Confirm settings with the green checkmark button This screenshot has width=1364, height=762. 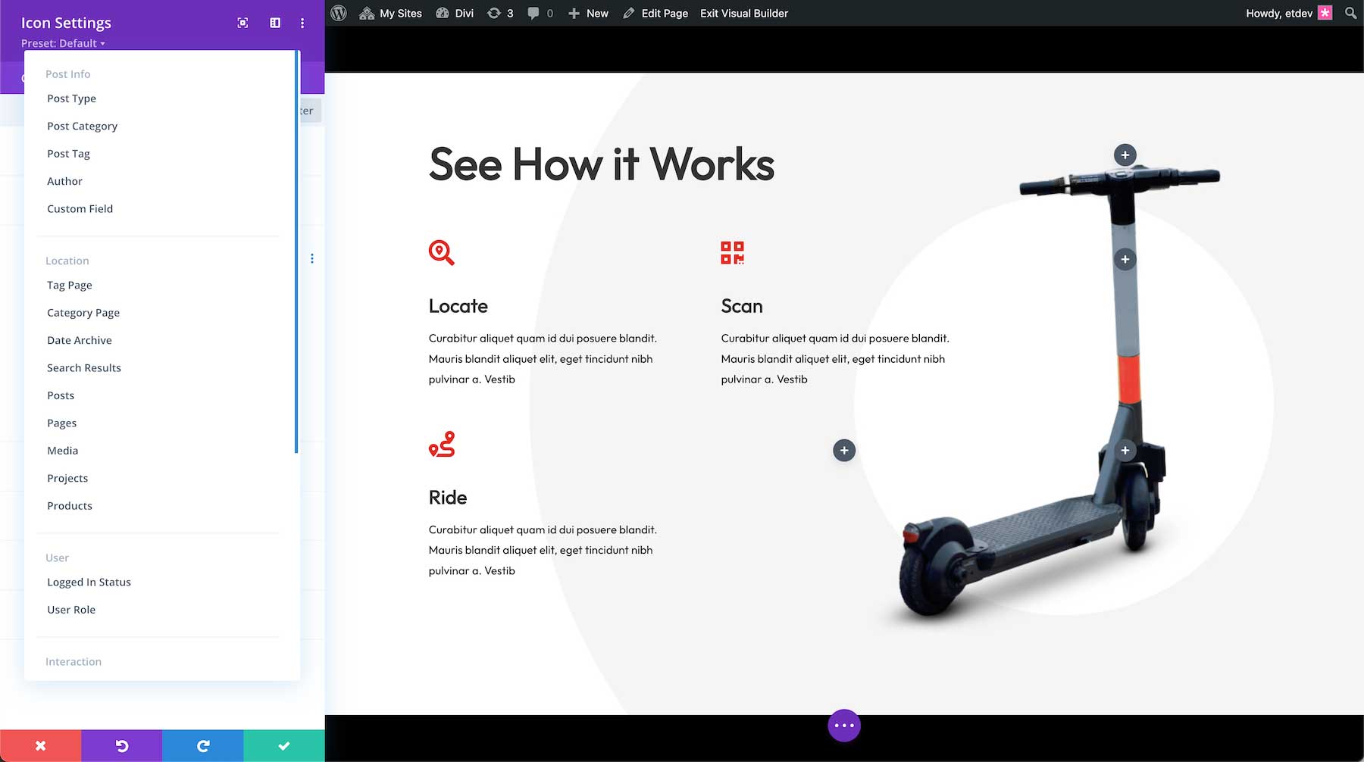point(283,745)
